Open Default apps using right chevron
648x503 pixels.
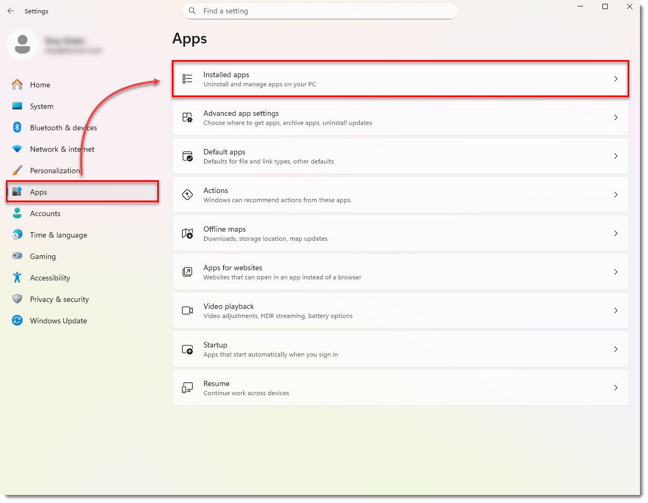pyautogui.click(x=616, y=156)
